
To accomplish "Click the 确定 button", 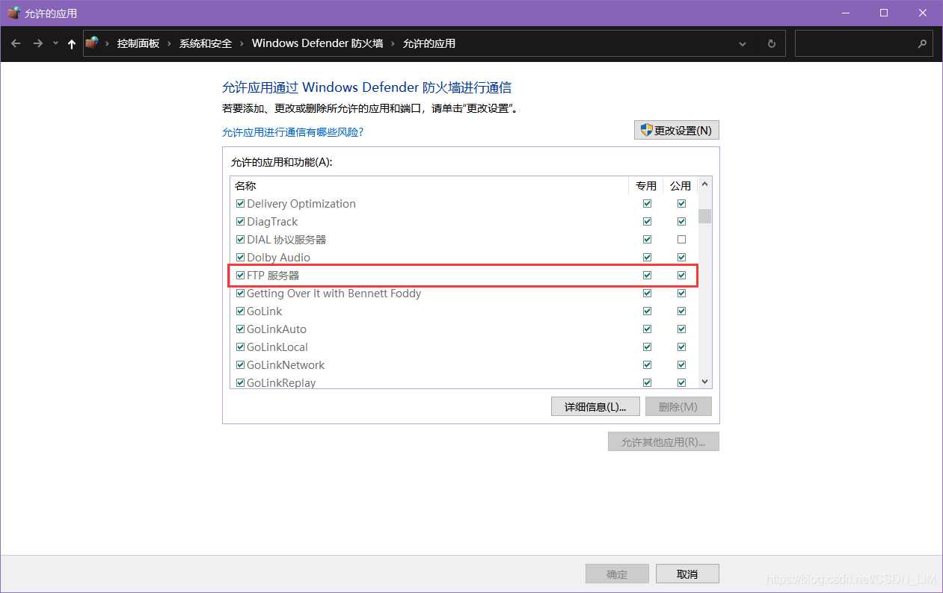I will pos(617,574).
